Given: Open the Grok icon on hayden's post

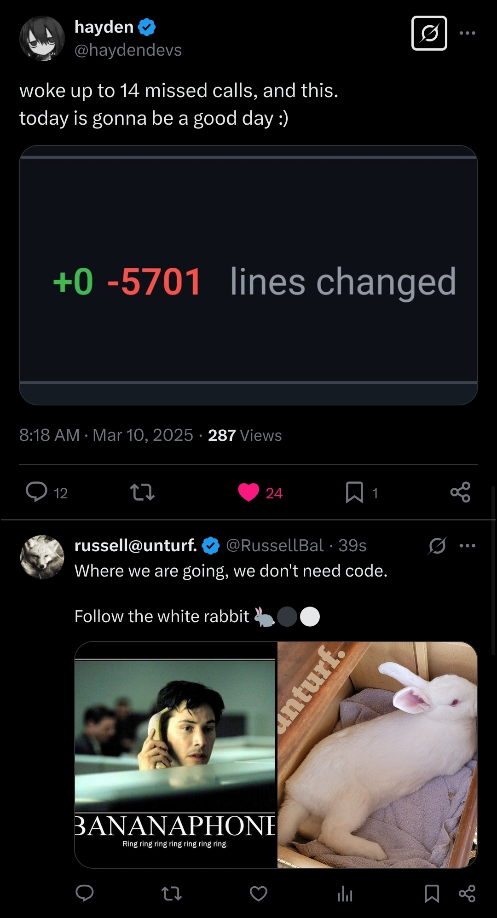Looking at the screenshot, I should (x=429, y=33).
